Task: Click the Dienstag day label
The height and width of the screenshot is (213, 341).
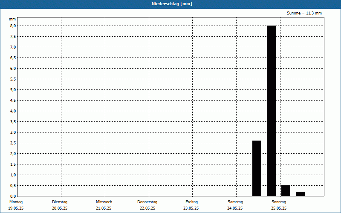Action: [60, 201]
